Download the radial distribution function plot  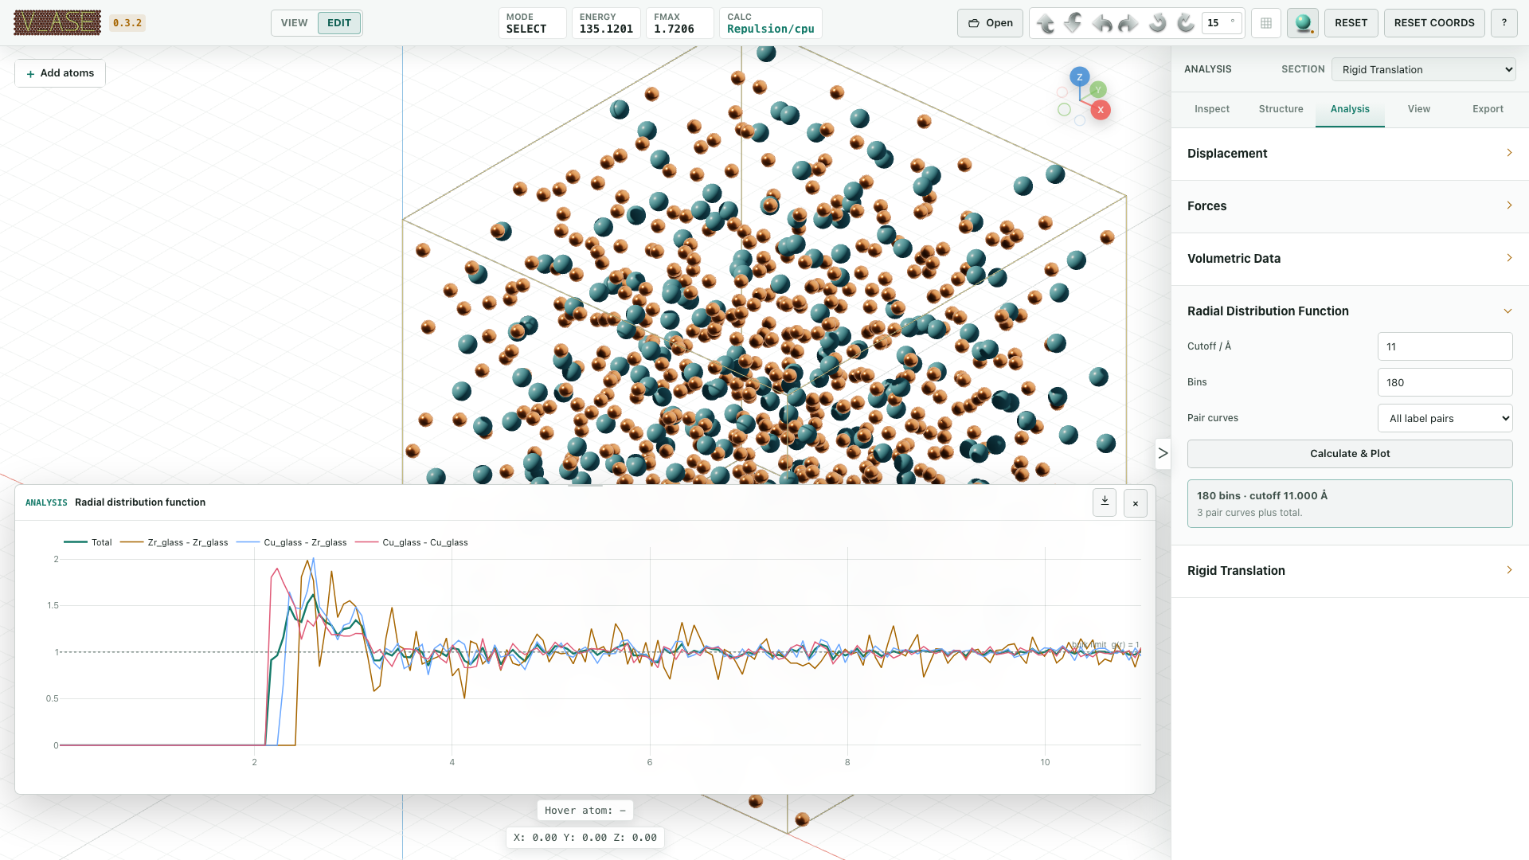1105,502
